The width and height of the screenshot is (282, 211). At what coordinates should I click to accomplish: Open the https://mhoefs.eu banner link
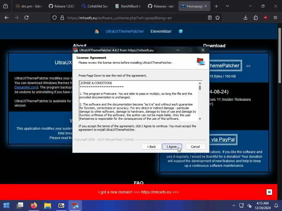[156, 192]
